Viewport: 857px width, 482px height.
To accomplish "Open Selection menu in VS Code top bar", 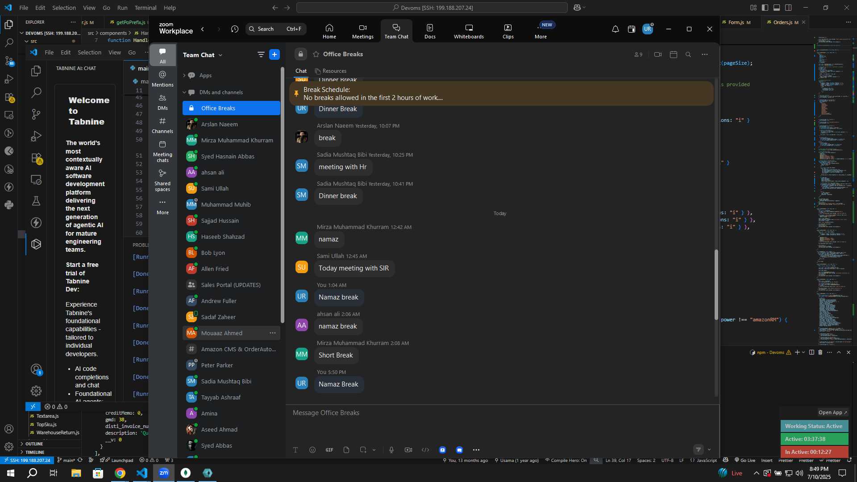I will 64,8.
